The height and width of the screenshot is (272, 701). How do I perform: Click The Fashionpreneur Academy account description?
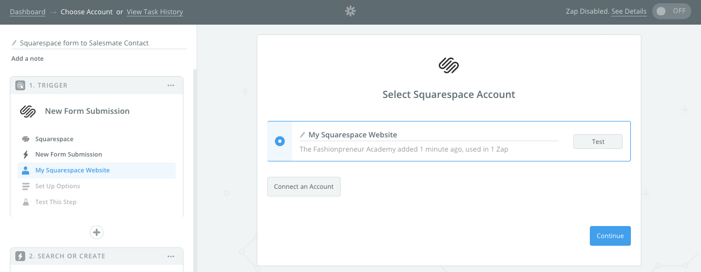point(404,149)
